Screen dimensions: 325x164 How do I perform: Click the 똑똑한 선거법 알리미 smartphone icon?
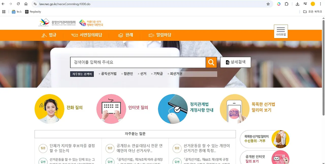pos(234,109)
